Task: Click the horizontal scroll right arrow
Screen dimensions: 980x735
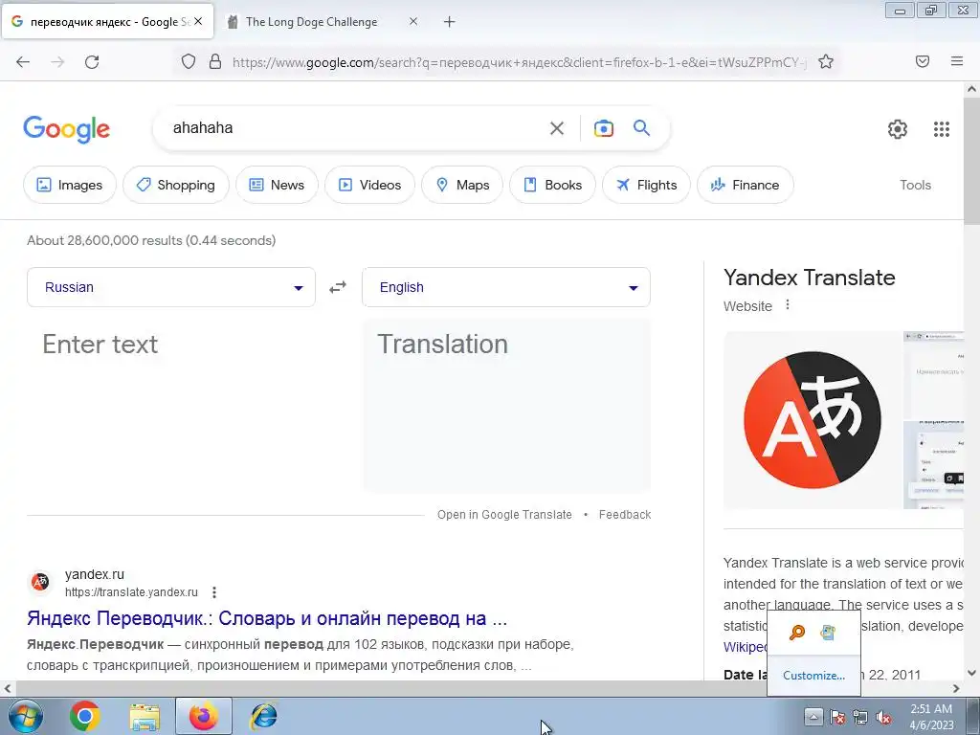Action: (x=956, y=688)
